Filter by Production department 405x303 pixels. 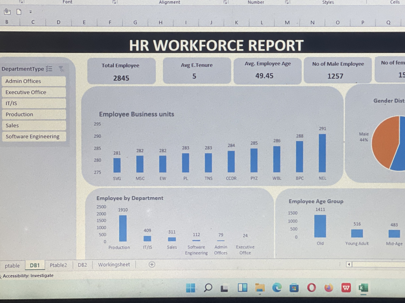34,114
